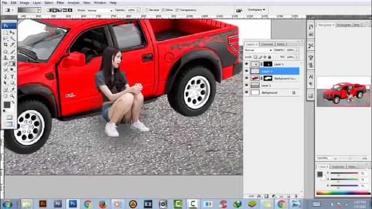Viewport: 372px width, 209px height.
Task: Select the Notes tool
Action: point(5,90)
